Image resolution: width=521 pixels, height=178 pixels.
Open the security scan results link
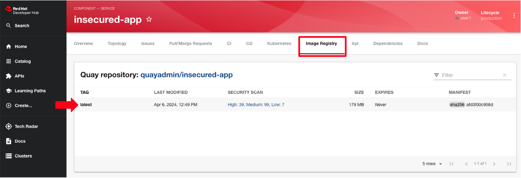pyautogui.click(x=256, y=105)
